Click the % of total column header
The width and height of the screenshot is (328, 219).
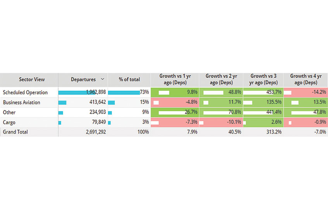tap(129, 80)
